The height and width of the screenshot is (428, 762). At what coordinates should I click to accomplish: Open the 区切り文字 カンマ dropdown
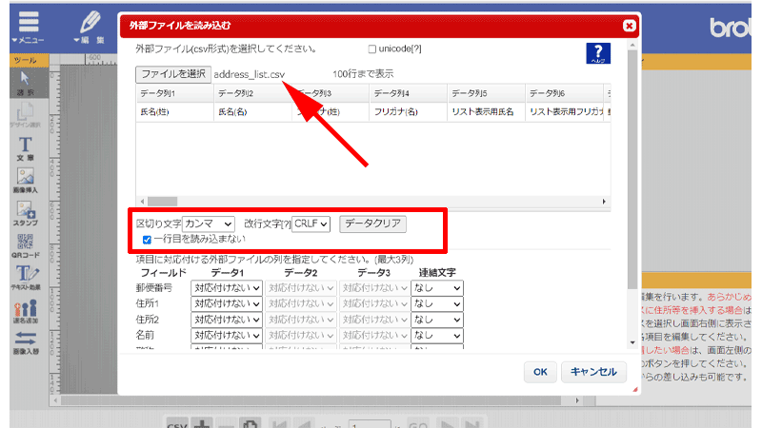(x=208, y=224)
